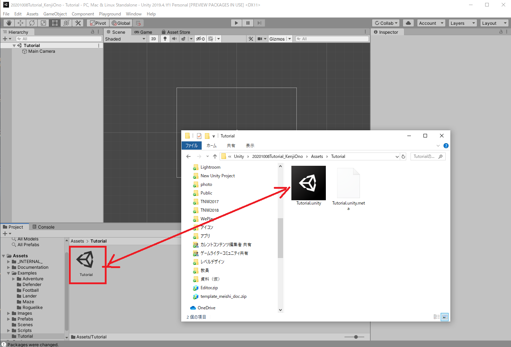Viewport: 511px width, 347px height.
Task: Refresh the Explorer folder view
Action: (403, 156)
